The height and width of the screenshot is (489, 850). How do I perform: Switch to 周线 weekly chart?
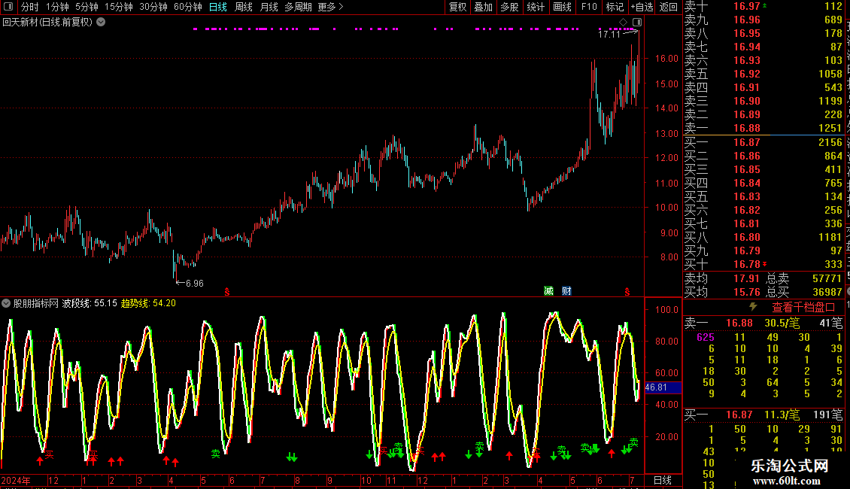tap(244, 7)
